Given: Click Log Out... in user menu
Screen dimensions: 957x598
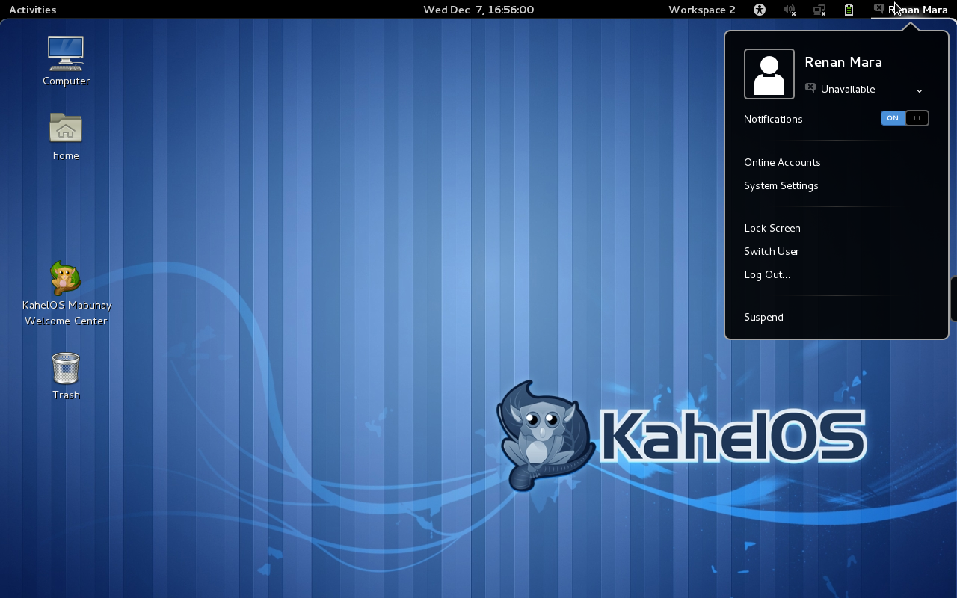Looking at the screenshot, I should [x=766, y=274].
